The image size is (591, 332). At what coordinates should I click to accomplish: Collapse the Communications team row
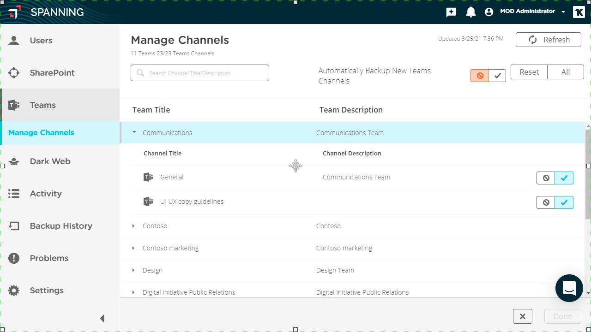coord(134,132)
